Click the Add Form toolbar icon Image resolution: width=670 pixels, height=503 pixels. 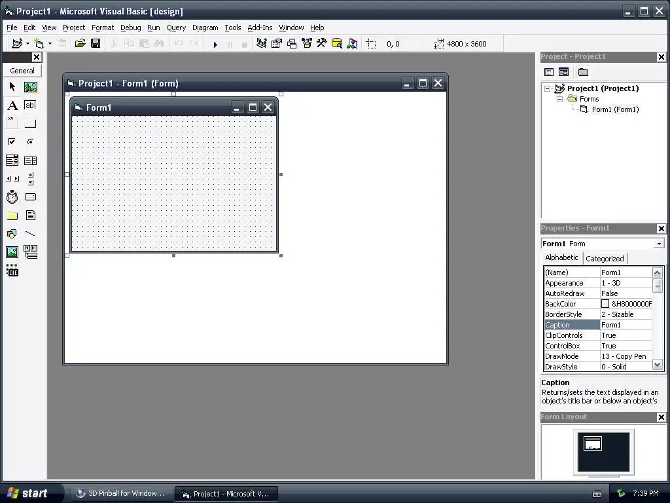pos(39,43)
